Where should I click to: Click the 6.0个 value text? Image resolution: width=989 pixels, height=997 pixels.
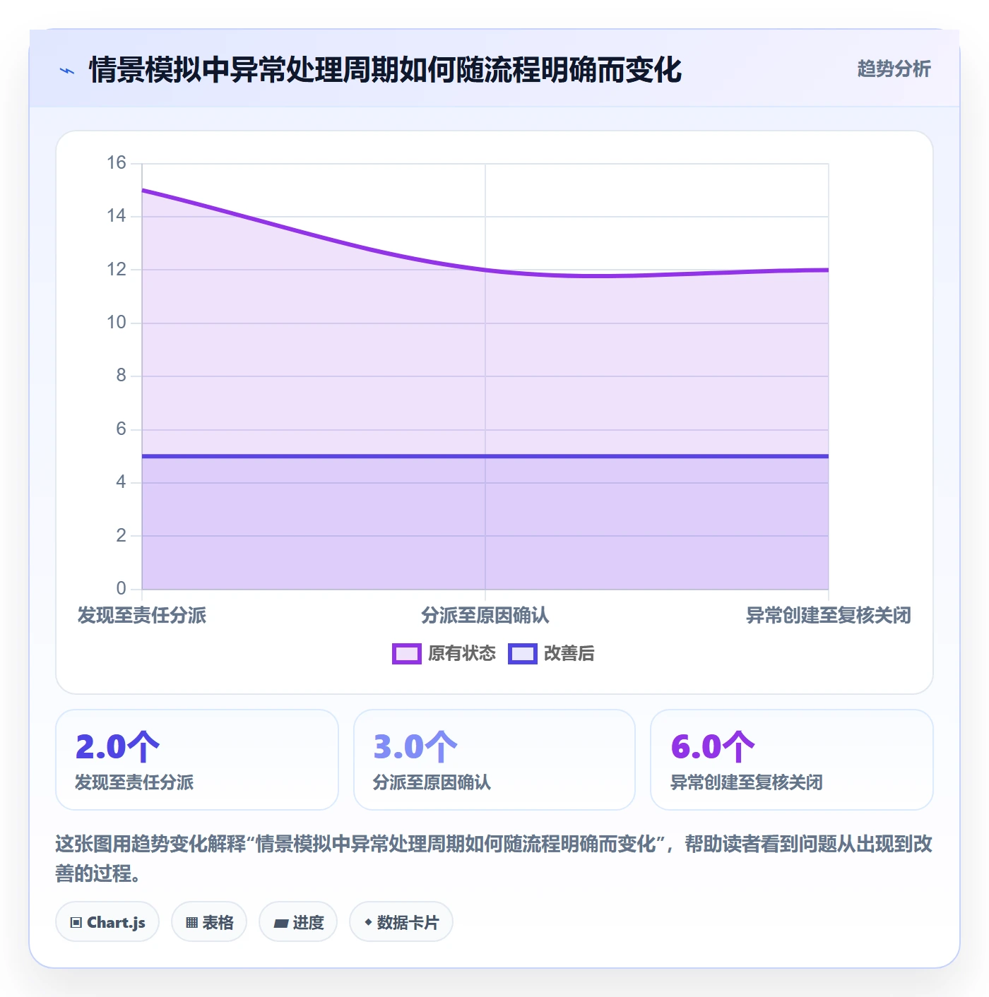tap(713, 746)
